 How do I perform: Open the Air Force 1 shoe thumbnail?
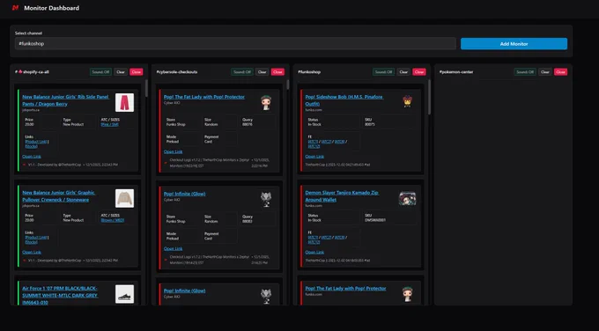click(x=124, y=294)
